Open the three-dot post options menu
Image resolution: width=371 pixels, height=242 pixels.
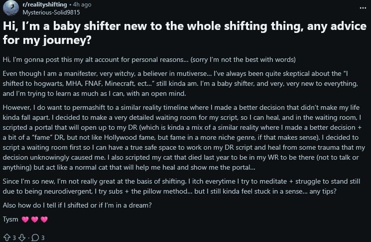pyautogui.click(x=362, y=8)
